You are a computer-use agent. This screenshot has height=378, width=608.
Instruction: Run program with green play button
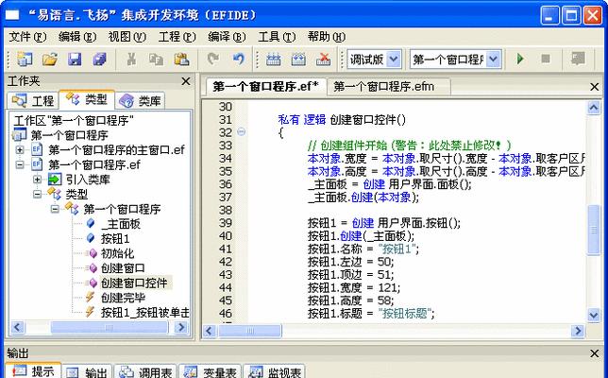pos(520,59)
